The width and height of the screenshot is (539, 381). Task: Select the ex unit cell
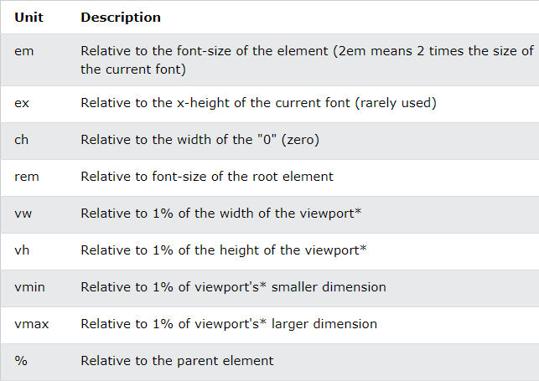pyautogui.click(x=22, y=103)
